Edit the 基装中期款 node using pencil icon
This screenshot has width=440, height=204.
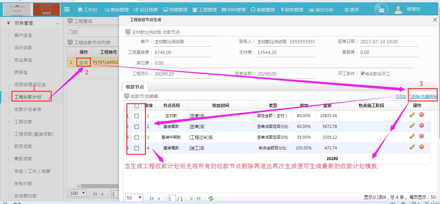pos(412,137)
